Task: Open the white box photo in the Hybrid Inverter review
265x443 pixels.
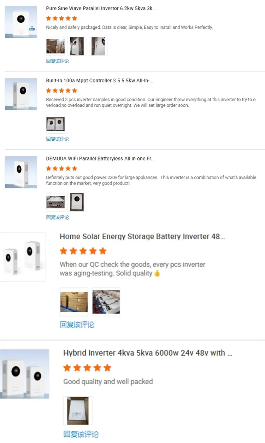Action: (77, 410)
